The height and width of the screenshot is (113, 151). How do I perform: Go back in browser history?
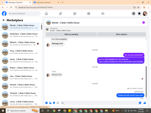3,7
